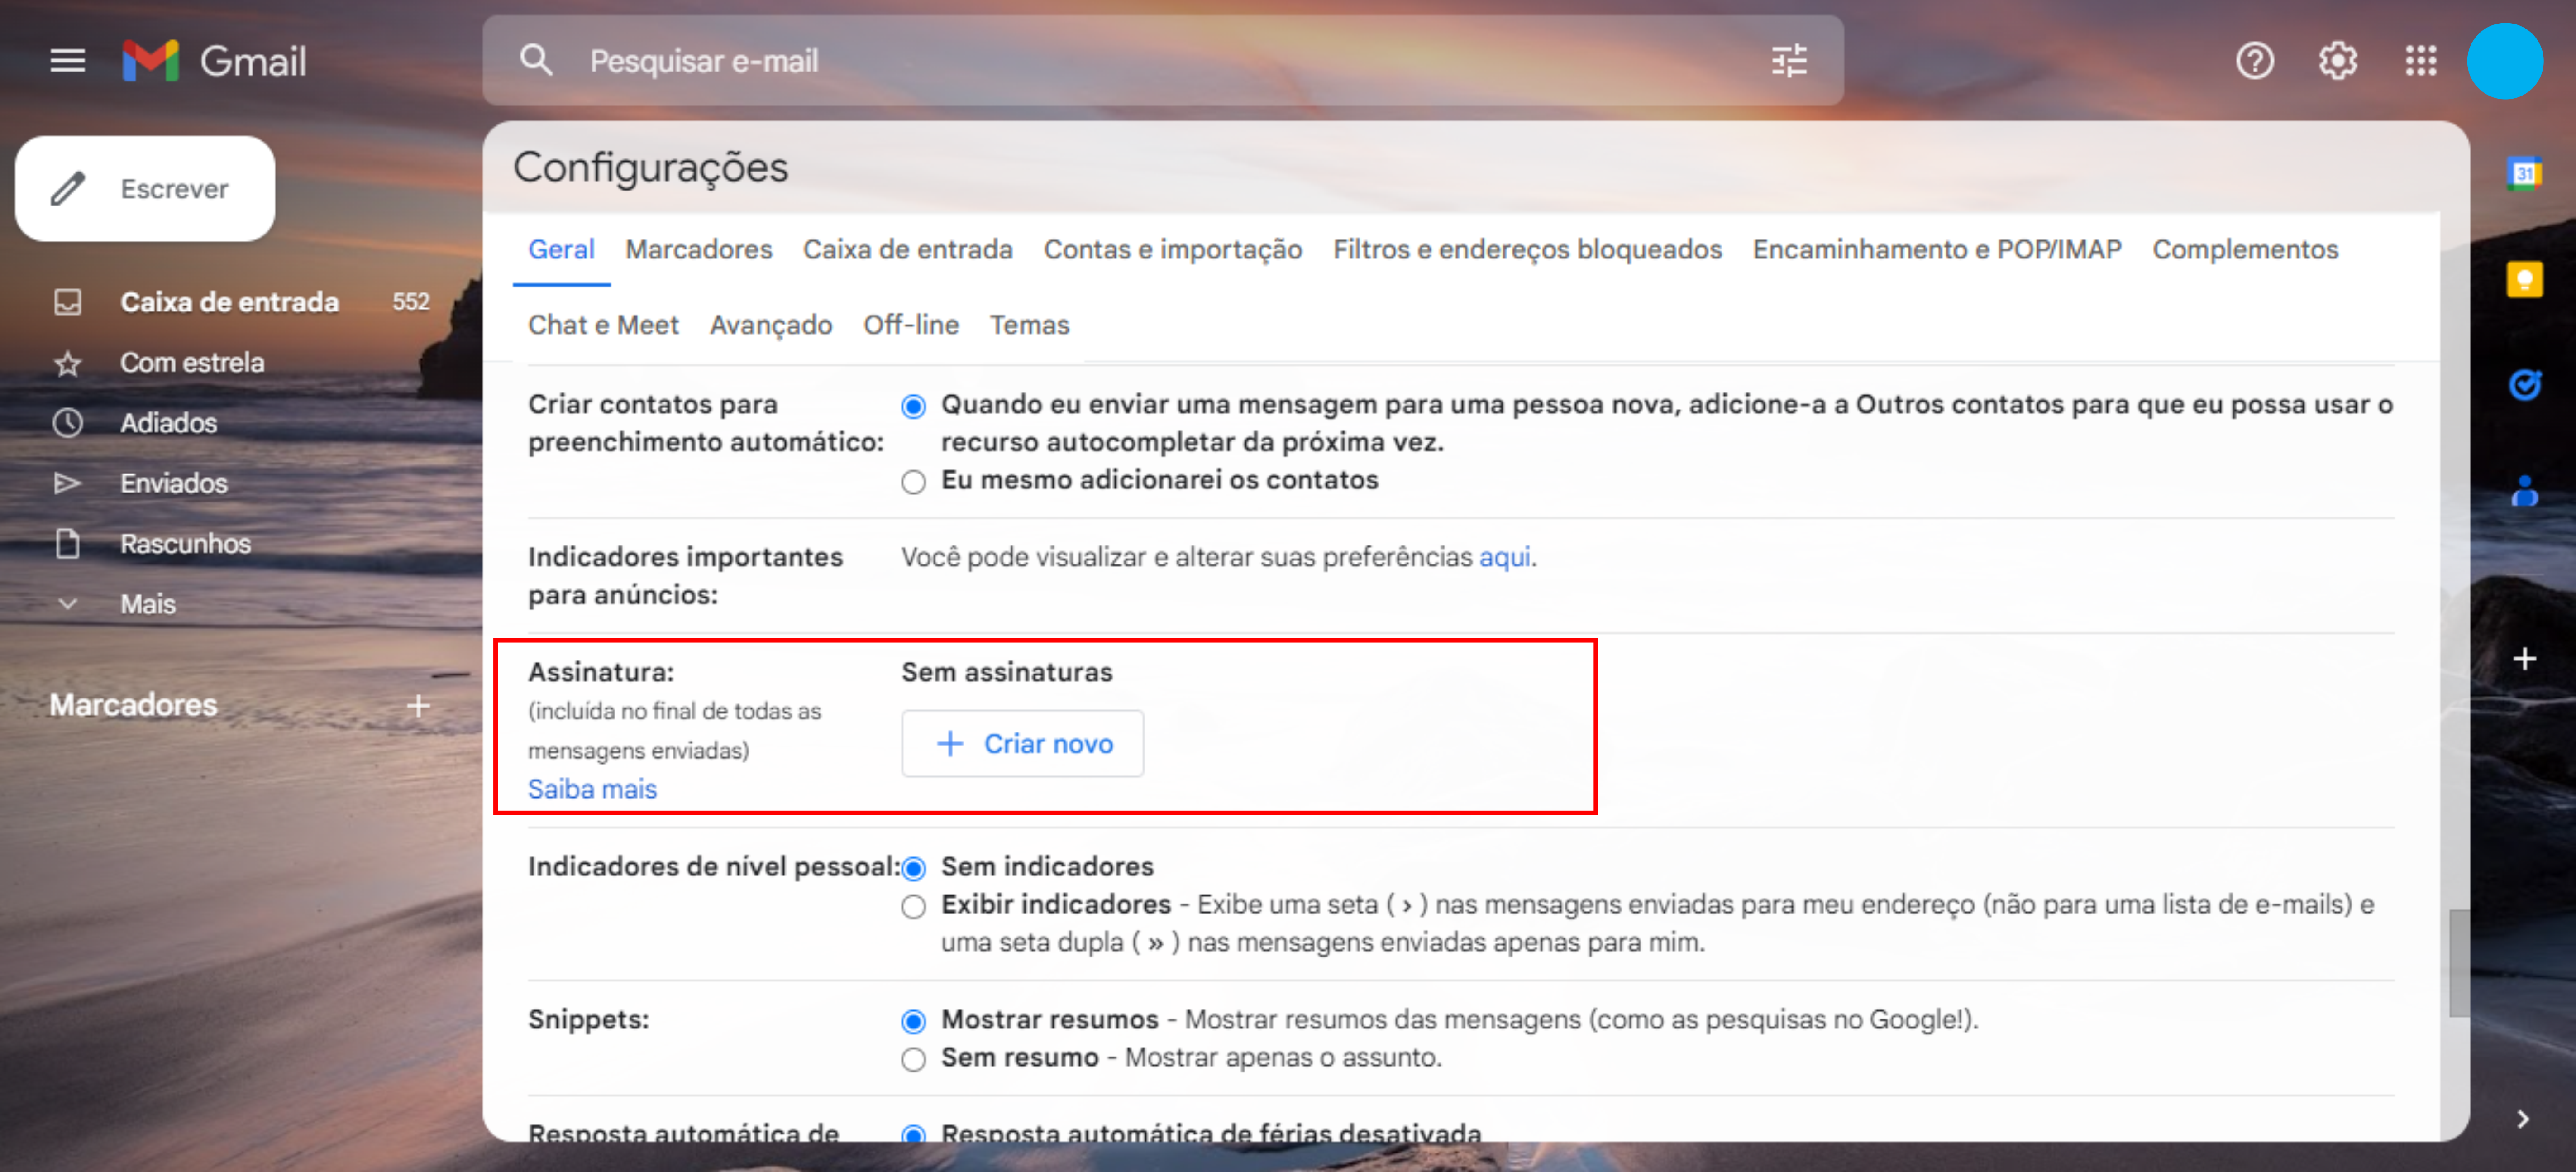Select 'Exibir indicadores' radio button
This screenshot has width=2576, height=1172.
(913, 906)
